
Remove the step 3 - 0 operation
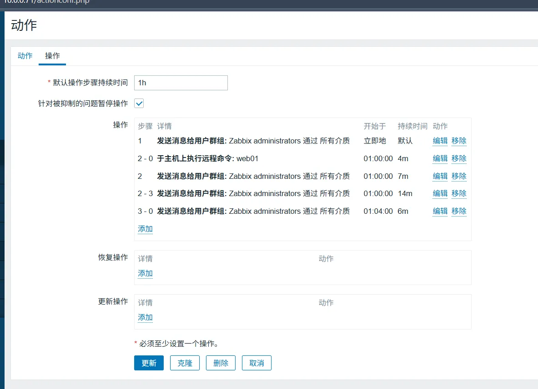coord(459,211)
